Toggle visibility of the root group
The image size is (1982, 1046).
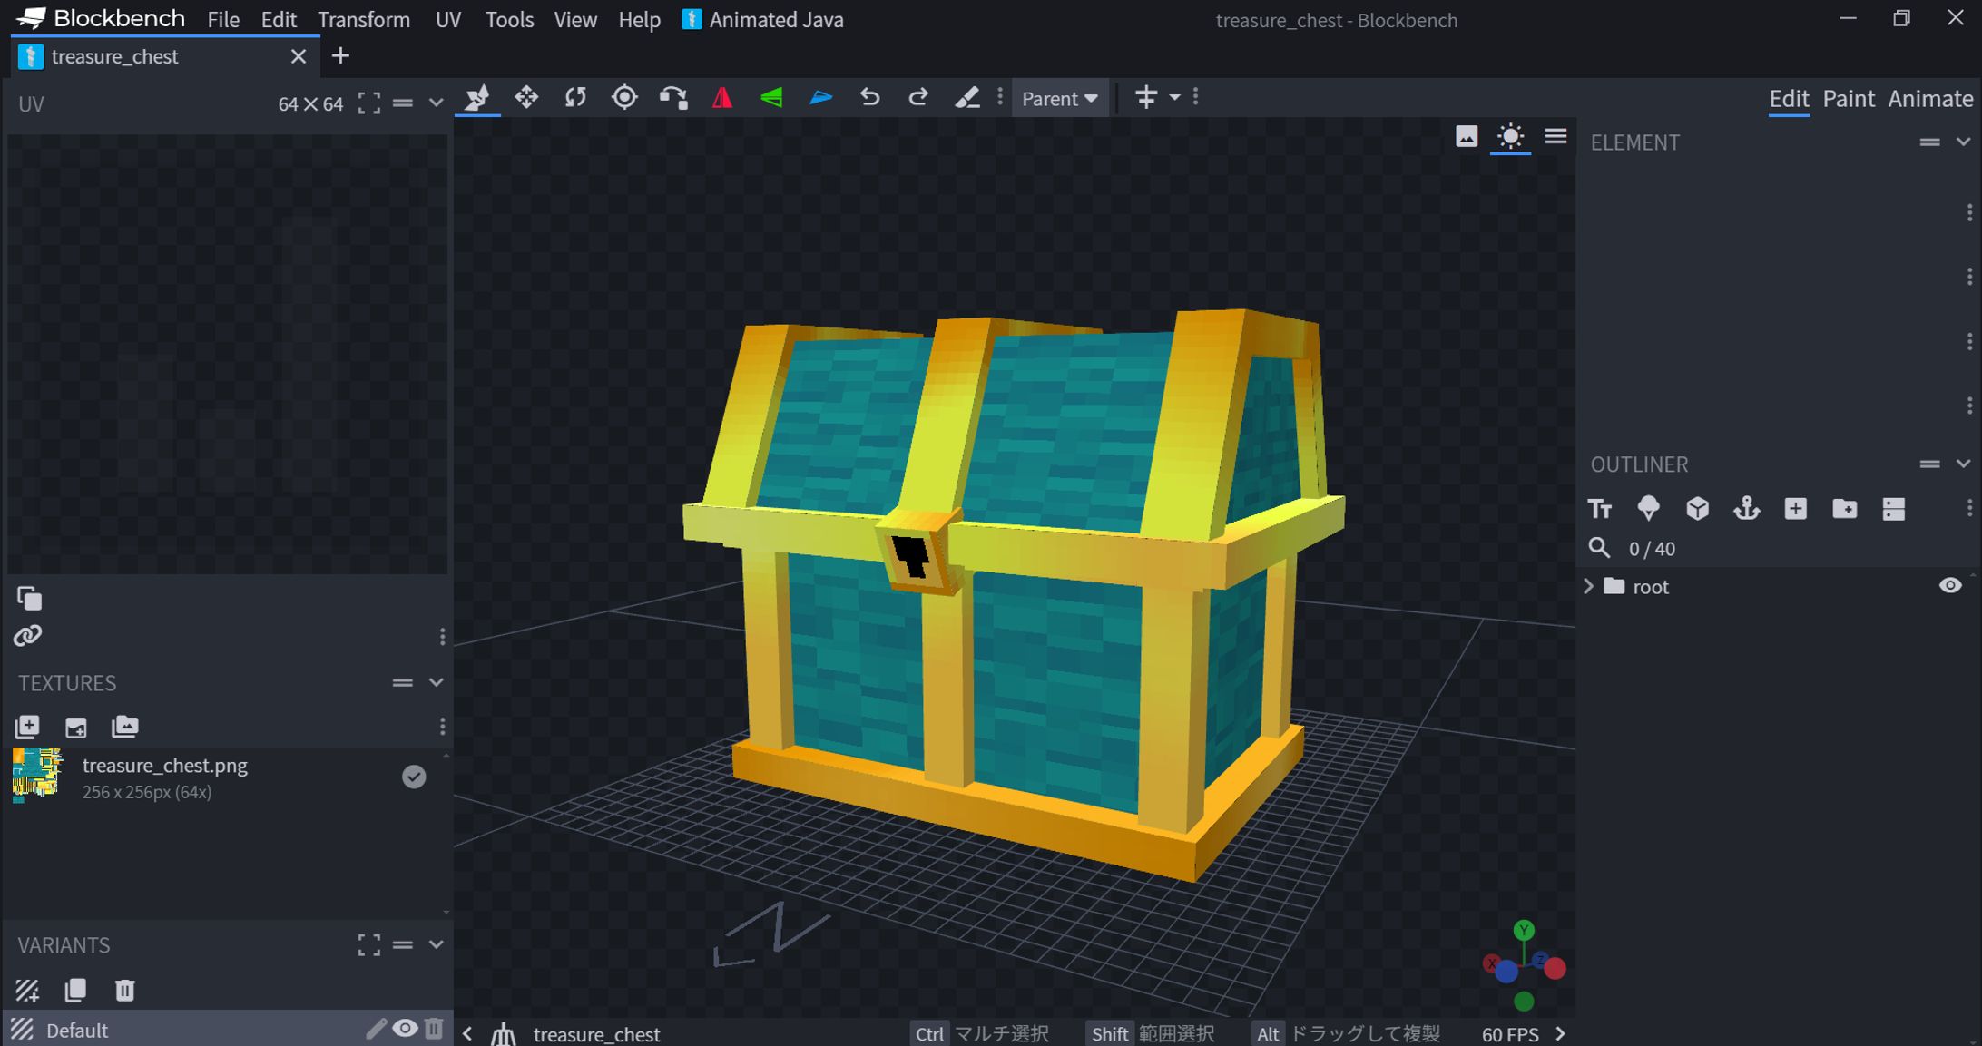(x=1951, y=586)
